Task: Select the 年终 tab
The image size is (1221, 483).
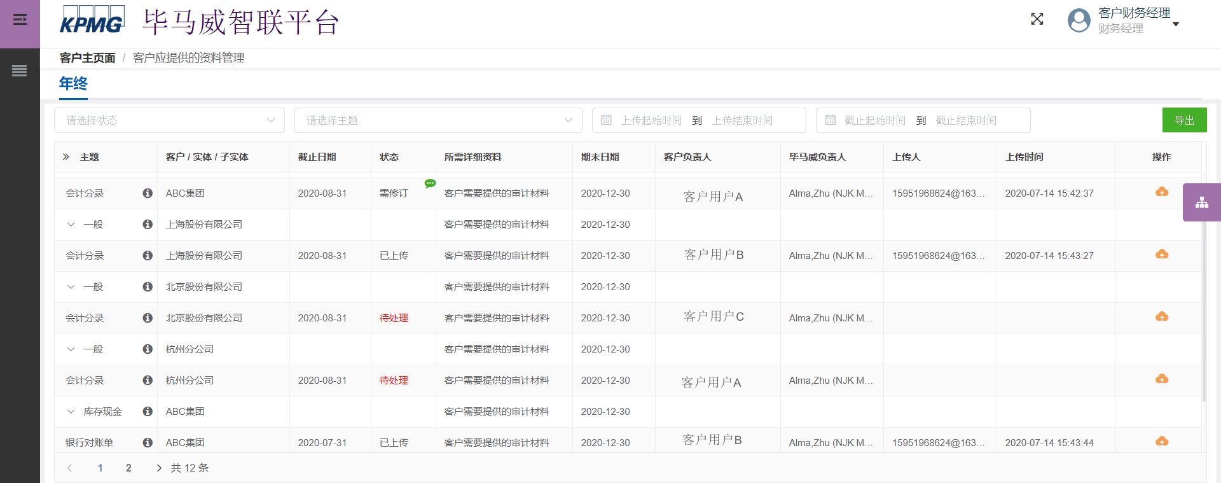Action: (x=73, y=83)
